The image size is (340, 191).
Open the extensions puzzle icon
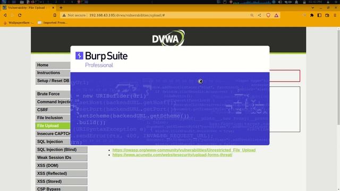coord(312,15)
